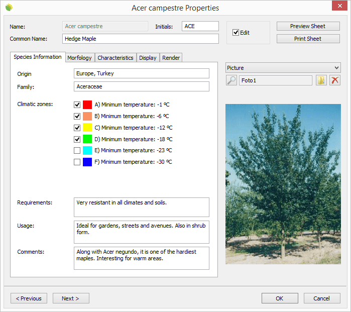Open the folder browse icon for picture
The image size is (351, 312).
tap(321, 80)
